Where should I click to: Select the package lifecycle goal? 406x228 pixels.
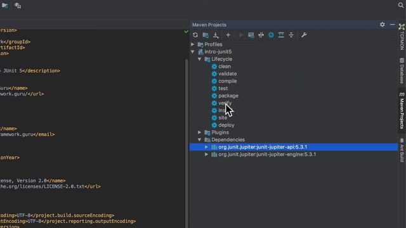(228, 96)
